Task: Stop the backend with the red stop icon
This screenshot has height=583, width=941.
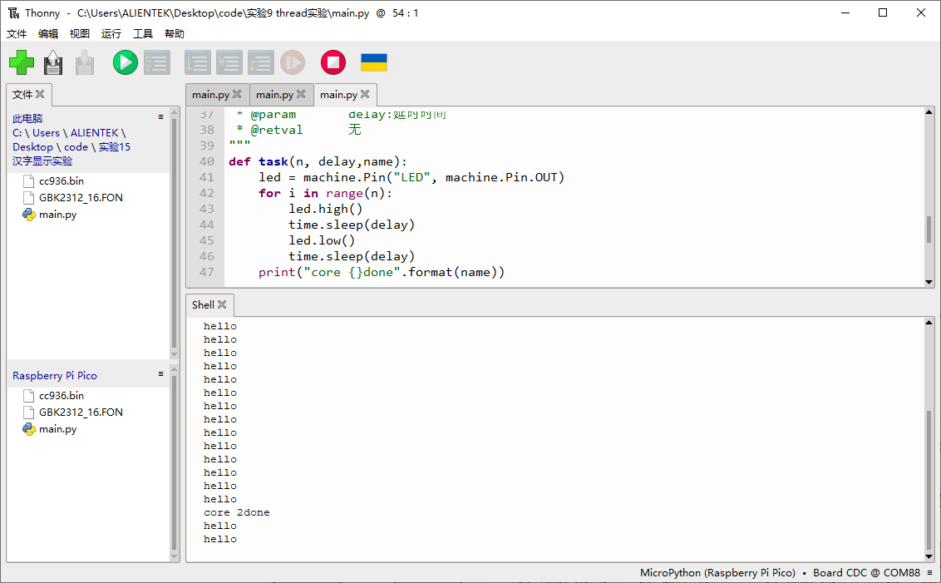Action: coord(333,62)
